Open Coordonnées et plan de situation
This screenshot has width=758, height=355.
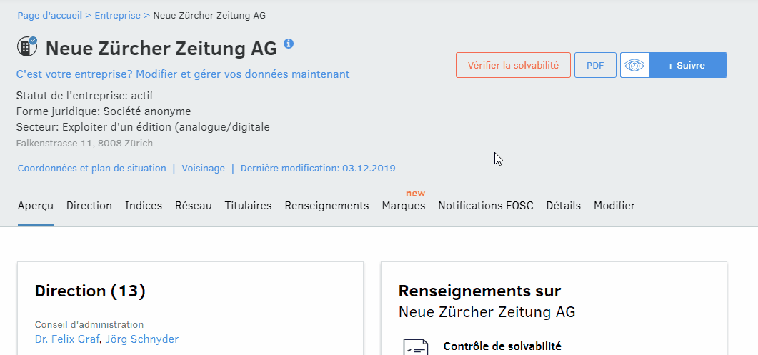coord(91,169)
